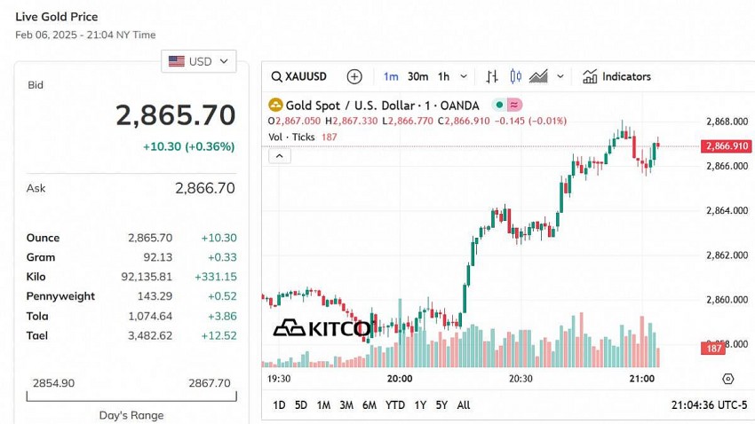Collapse the chart legend chevron
The image size is (755, 424).
(x=279, y=156)
